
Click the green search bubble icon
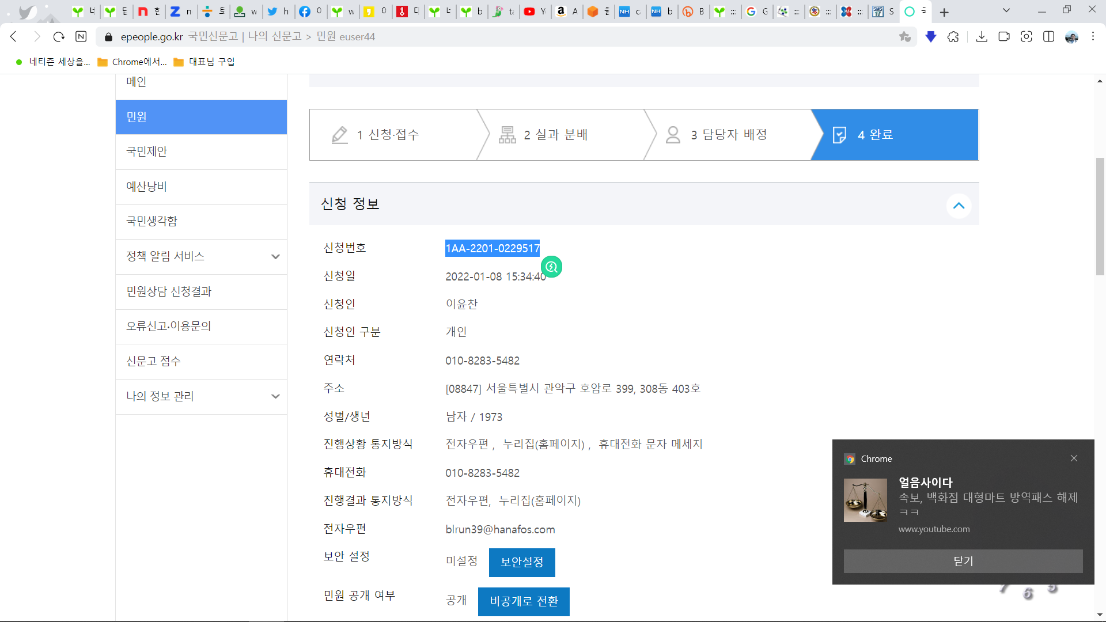point(551,267)
